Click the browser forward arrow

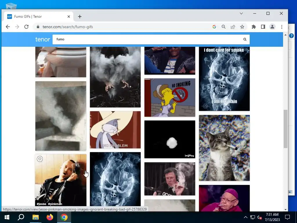click(x=17, y=27)
